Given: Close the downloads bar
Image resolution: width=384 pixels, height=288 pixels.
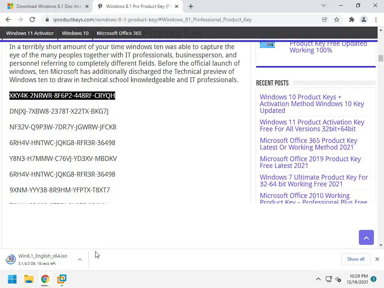Looking at the screenshot, I should coord(377,259).
